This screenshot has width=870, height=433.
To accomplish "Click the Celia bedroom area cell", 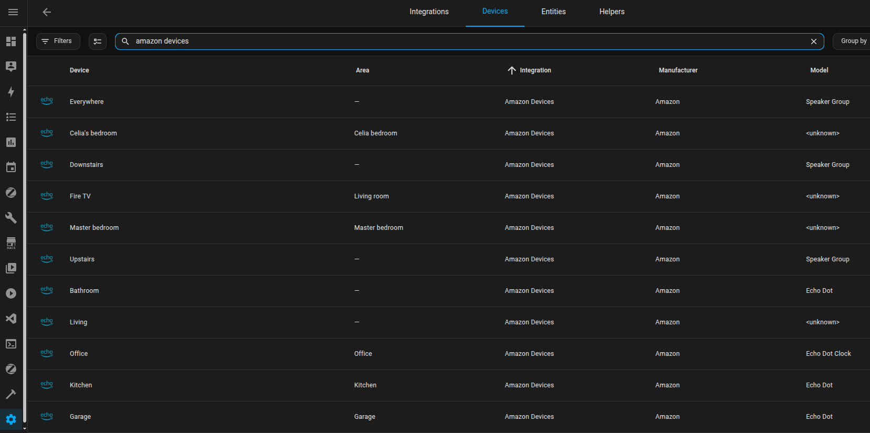I will [x=376, y=133].
